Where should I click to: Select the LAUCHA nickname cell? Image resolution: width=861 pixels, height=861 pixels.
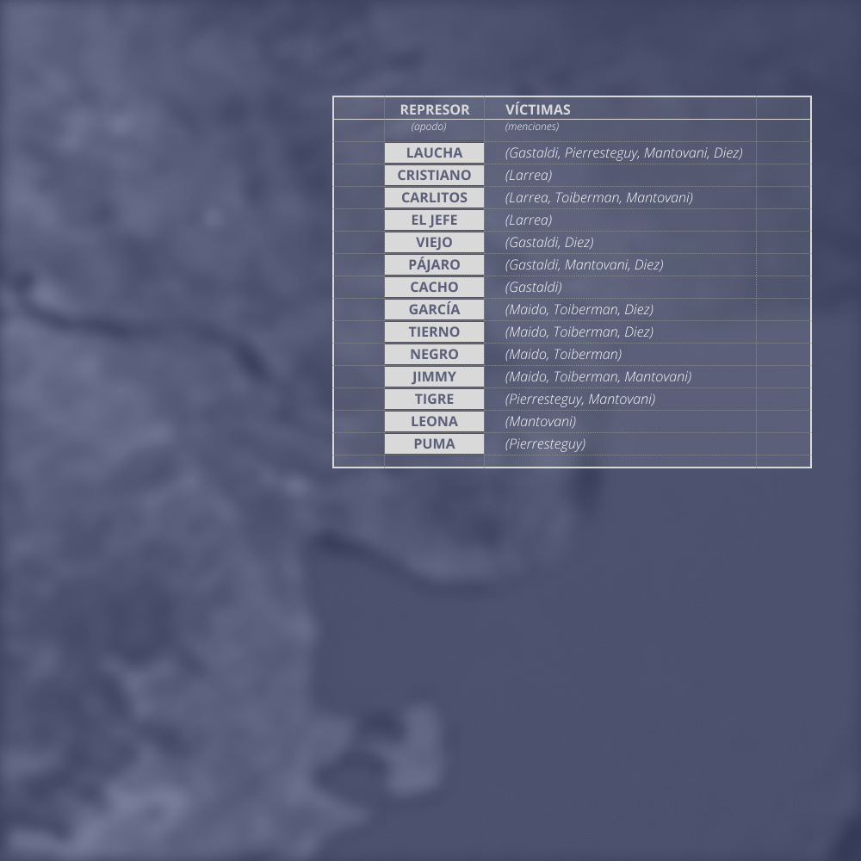[434, 152]
